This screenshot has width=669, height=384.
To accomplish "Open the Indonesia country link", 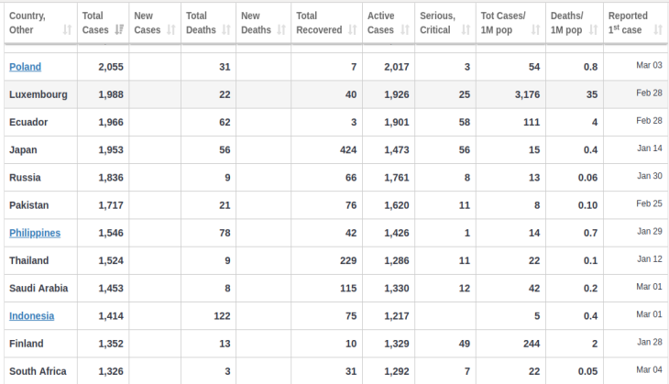I will pyautogui.click(x=31, y=316).
